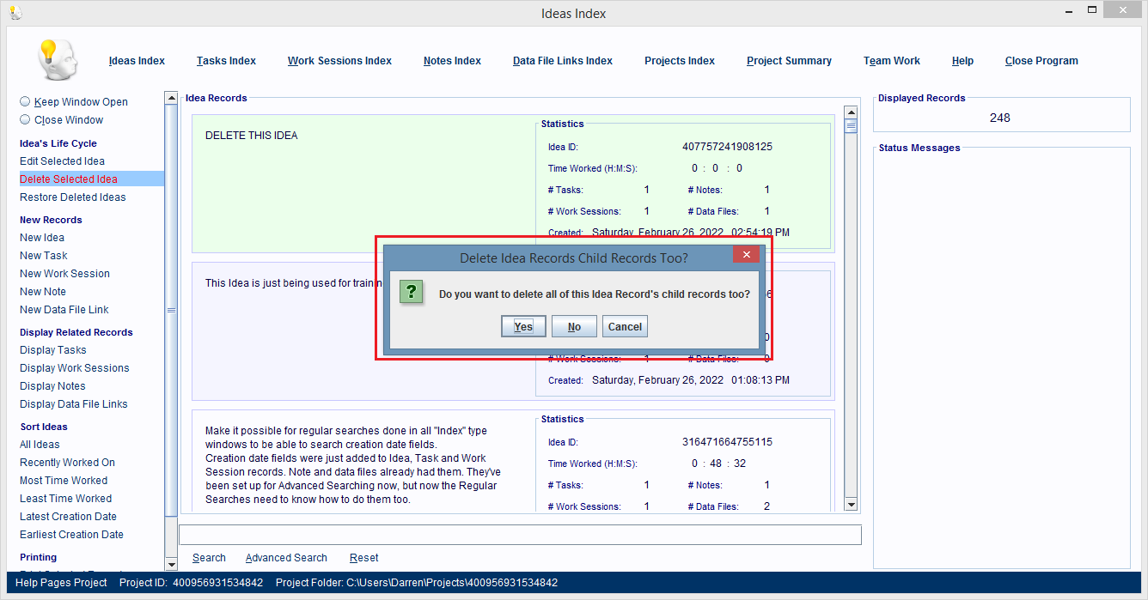Image resolution: width=1148 pixels, height=600 pixels.
Task: Click the app icon in the title bar
Action: tap(15, 13)
